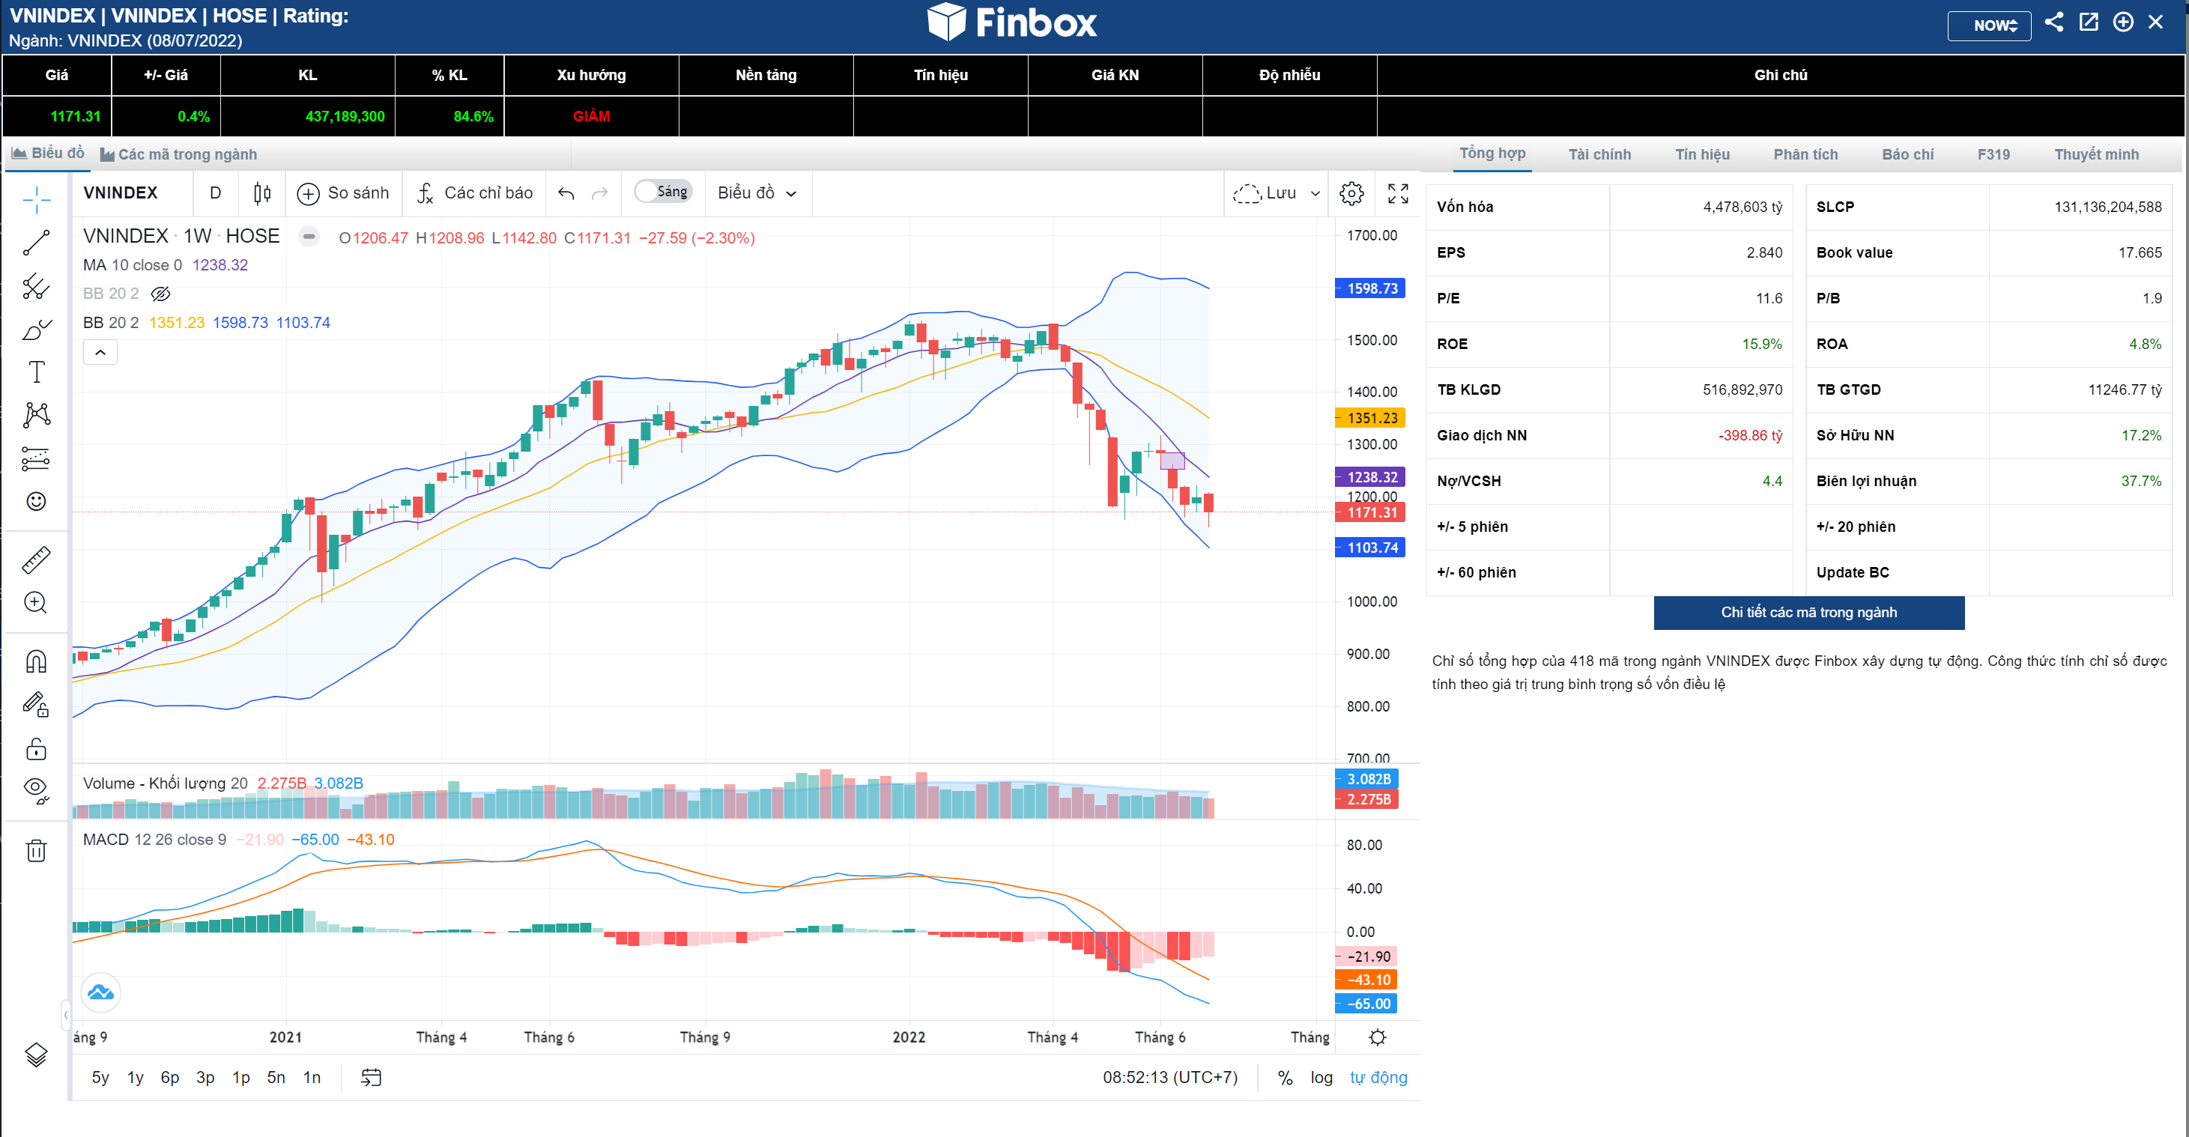Click the VNINDEX symbol search field
Screen dimensions: 2189x1137
121,193
